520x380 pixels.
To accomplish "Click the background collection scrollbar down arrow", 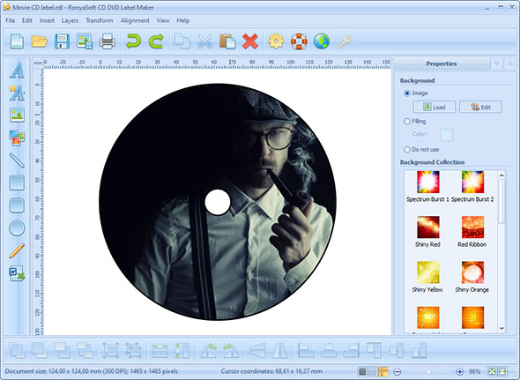I will coord(501,329).
